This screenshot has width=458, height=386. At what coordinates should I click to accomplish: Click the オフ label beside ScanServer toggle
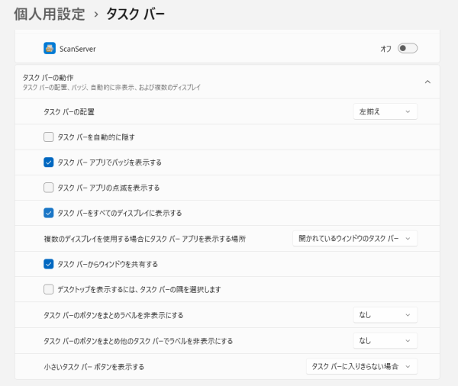point(385,49)
